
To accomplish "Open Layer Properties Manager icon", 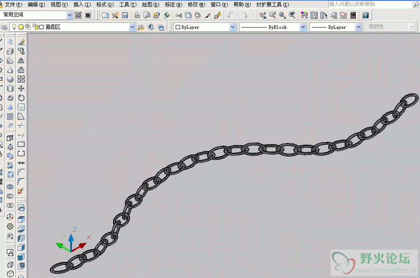I will point(4,27).
